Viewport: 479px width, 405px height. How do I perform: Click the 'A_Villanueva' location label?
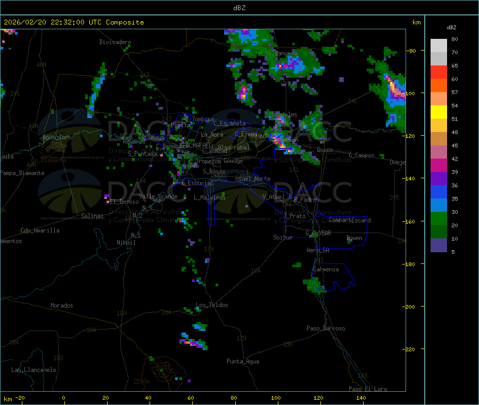(x=278, y=53)
